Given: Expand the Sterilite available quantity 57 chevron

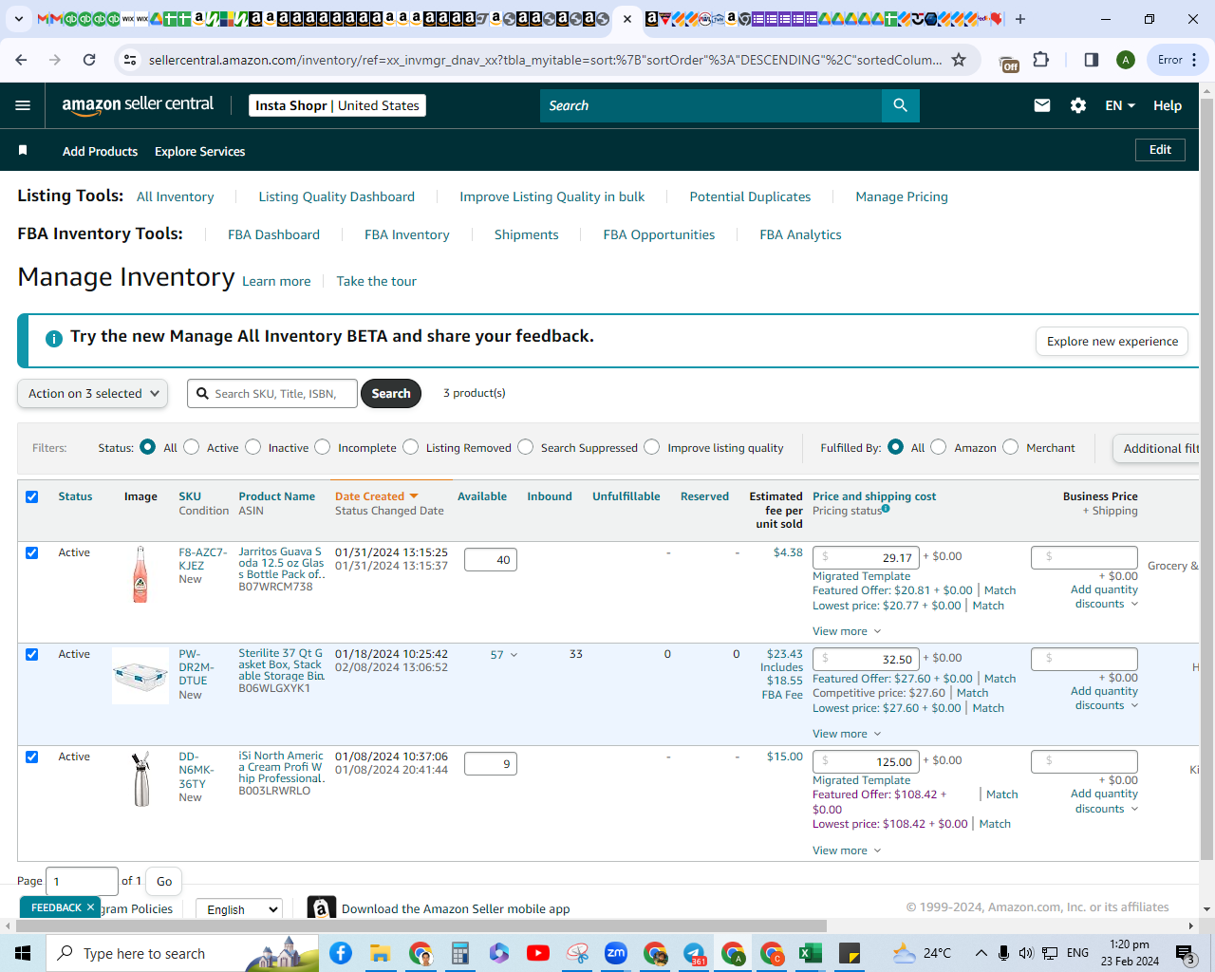Looking at the screenshot, I should (514, 655).
